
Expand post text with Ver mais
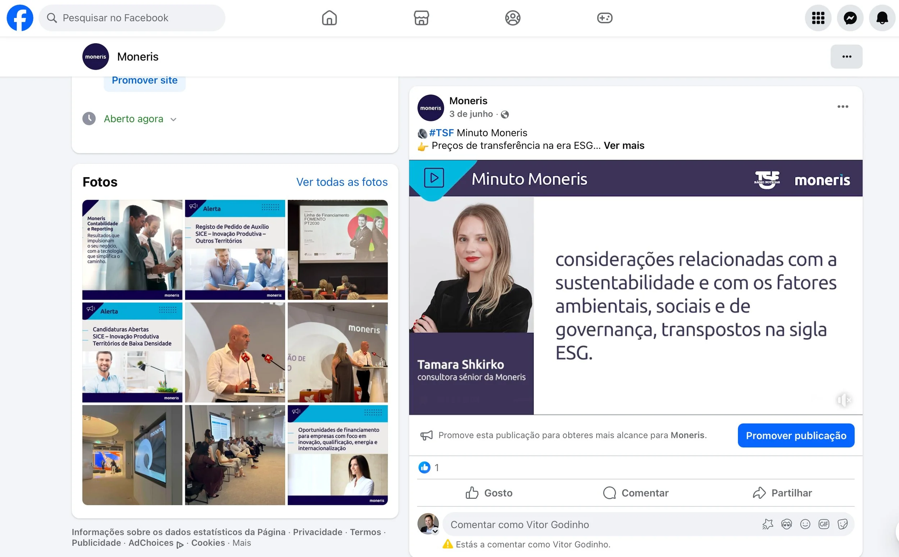pyautogui.click(x=624, y=146)
